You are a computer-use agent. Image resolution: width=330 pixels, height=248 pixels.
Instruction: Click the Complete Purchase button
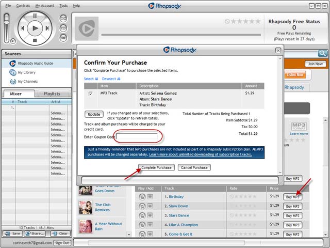[156, 167]
